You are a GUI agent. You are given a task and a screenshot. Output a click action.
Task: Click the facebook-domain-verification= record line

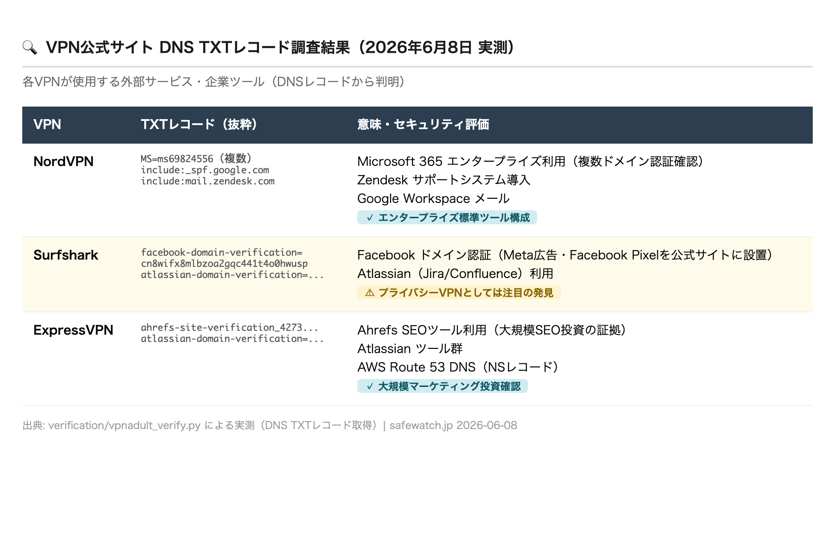pos(222,253)
